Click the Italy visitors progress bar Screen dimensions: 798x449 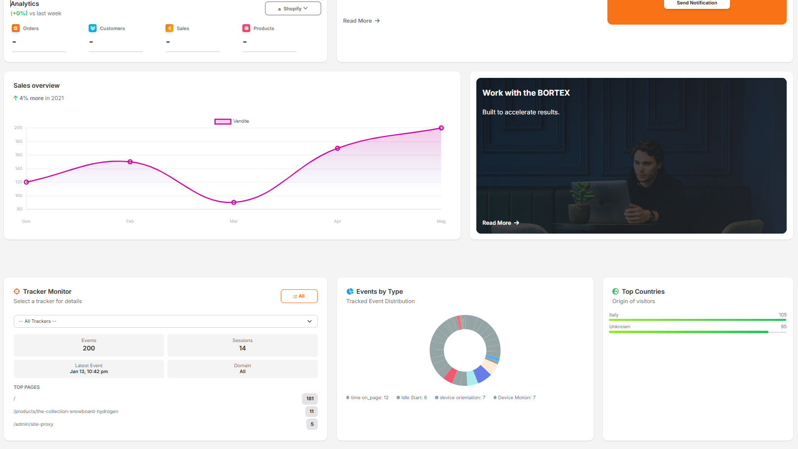pyautogui.click(x=697, y=320)
